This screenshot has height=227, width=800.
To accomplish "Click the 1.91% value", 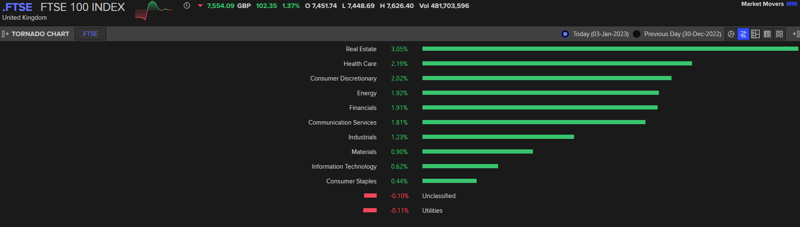I will (x=399, y=108).
